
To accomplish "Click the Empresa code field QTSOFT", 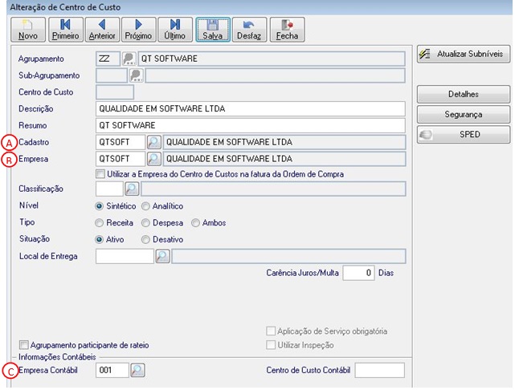I will [x=121, y=159].
